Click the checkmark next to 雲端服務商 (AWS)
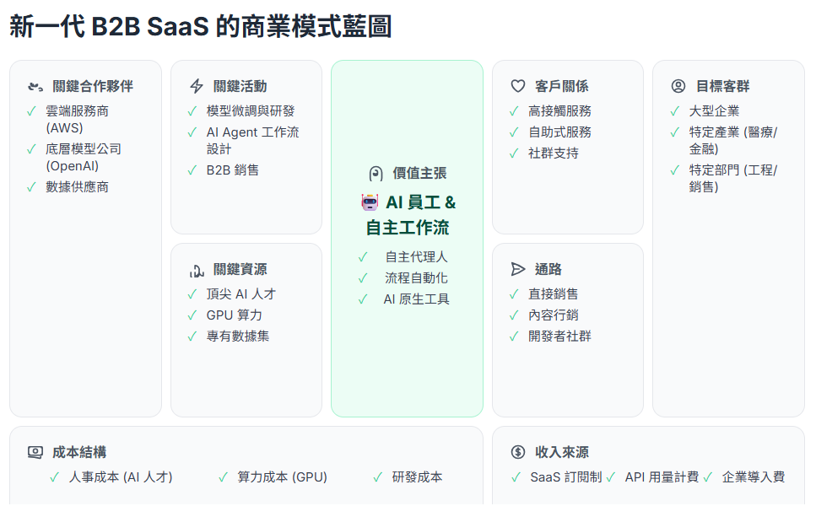The height and width of the screenshot is (506, 816). tap(31, 110)
